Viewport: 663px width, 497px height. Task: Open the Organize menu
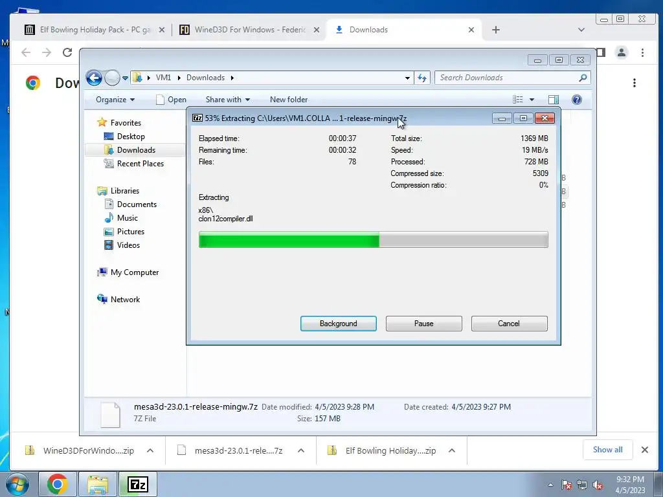[115, 100]
